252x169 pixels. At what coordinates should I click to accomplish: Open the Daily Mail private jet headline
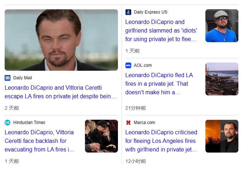coord(61,92)
